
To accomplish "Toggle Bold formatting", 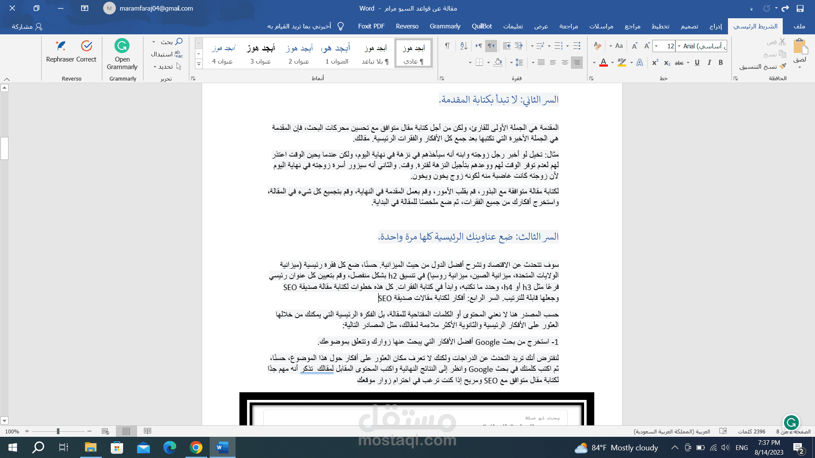I will [x=721, y=63].
